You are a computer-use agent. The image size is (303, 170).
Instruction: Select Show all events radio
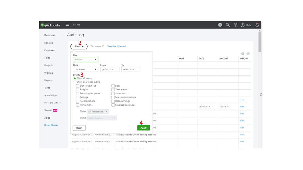click(75, 78)
